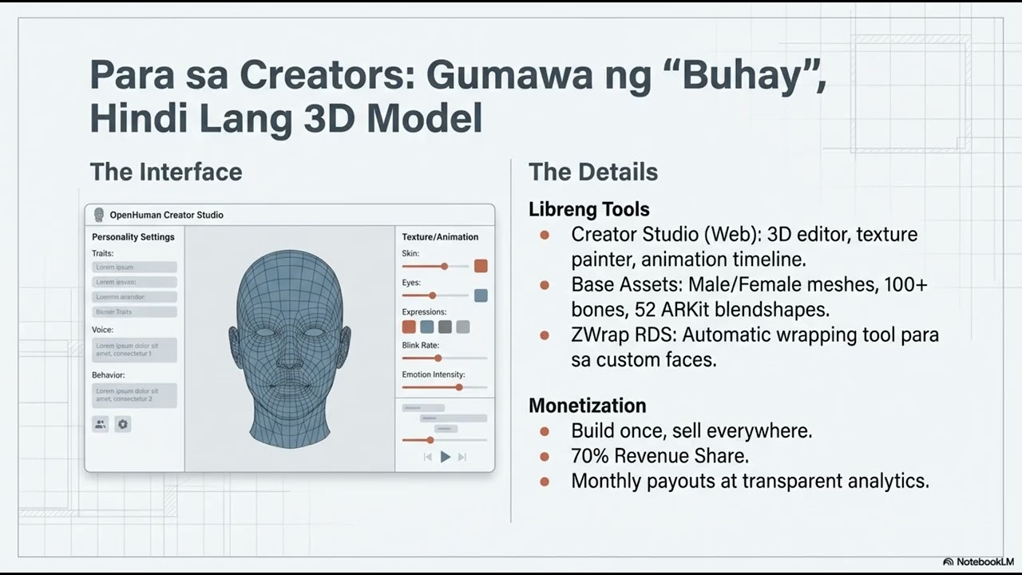The width and height of the screenshot is (1022, 575).
Task: Click the 'Expressions:' label
Action: point(424,312)
